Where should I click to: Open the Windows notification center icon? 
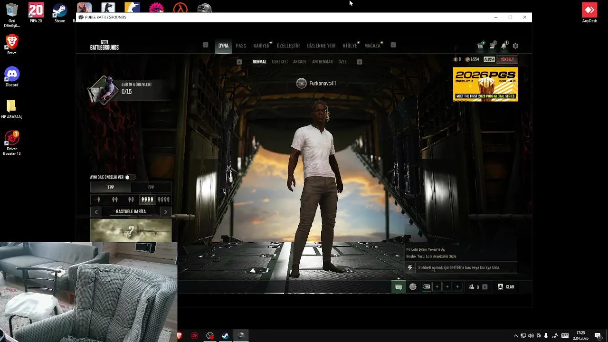598,336
